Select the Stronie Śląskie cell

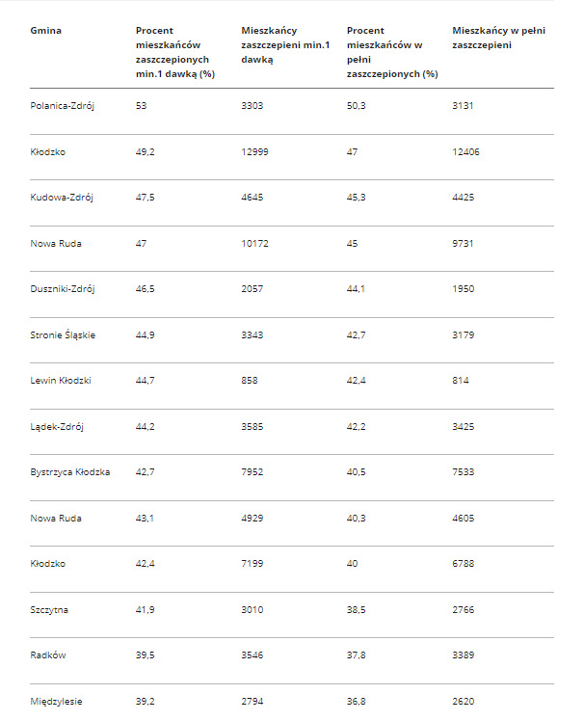coord(63,334)
